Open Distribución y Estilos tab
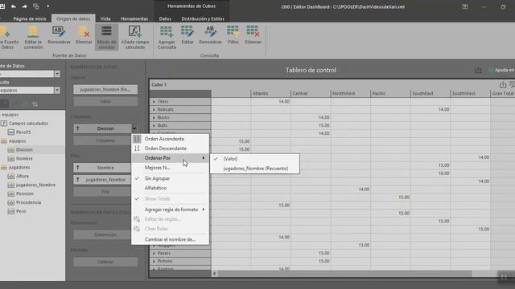This screenshot has width=515, height=289. click(203, 18)
